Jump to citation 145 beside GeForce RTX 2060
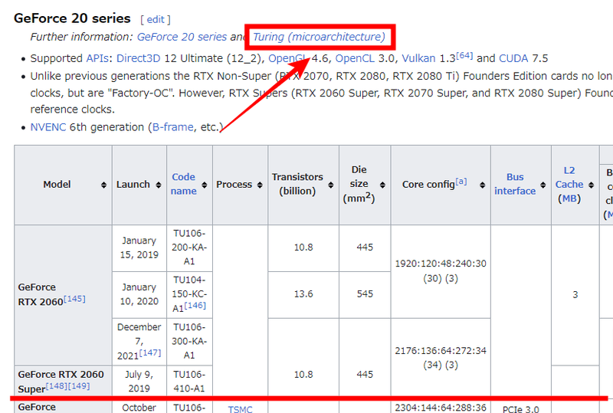Viewport: 613px width, 413px height. click(x=75, y=299)
